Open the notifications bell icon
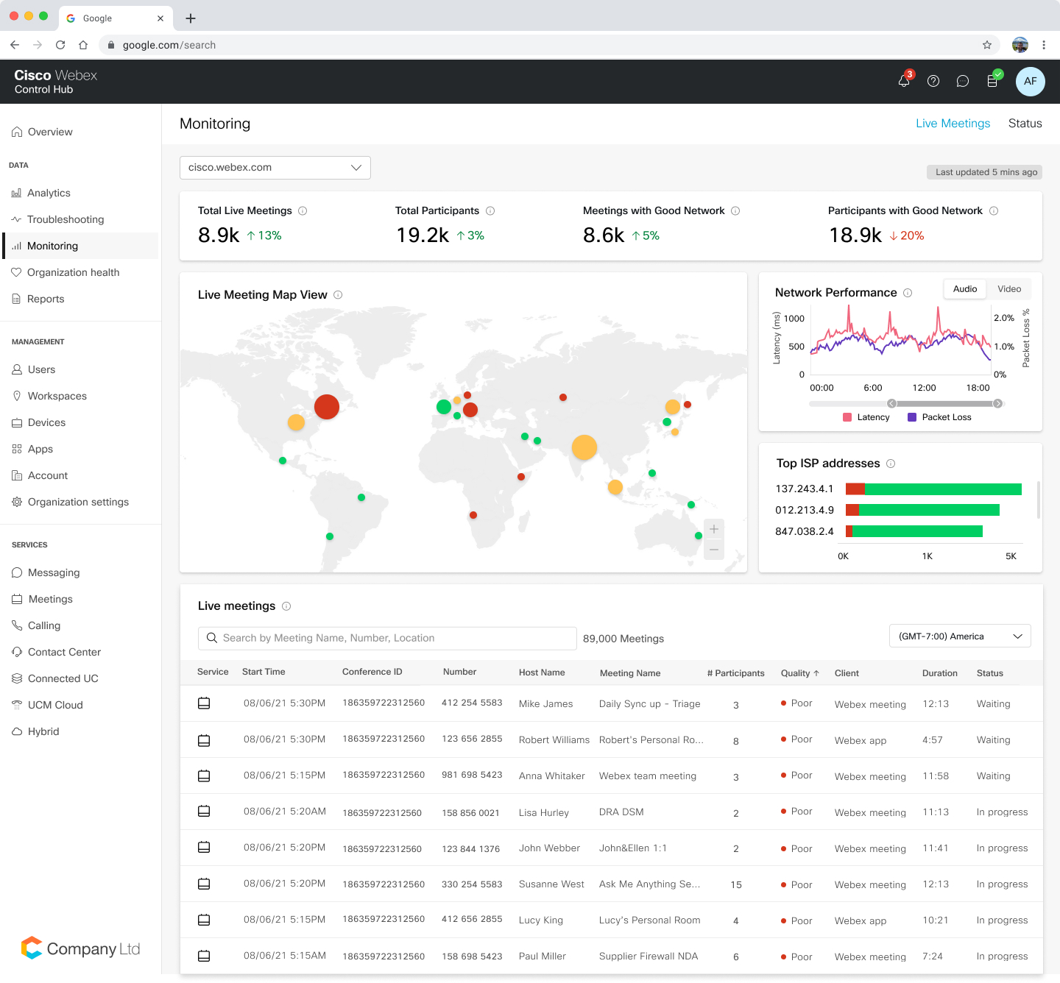The width and height of the screenshot is (1060, 983). [904, 81]
